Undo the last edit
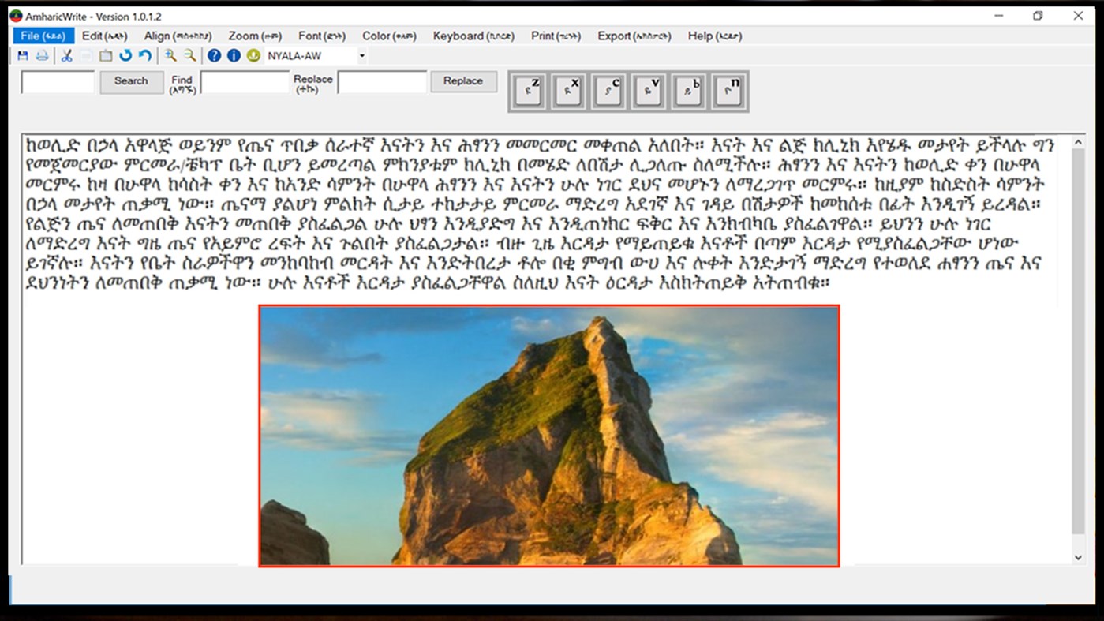 pyautogui.click(x=127, y=55)
